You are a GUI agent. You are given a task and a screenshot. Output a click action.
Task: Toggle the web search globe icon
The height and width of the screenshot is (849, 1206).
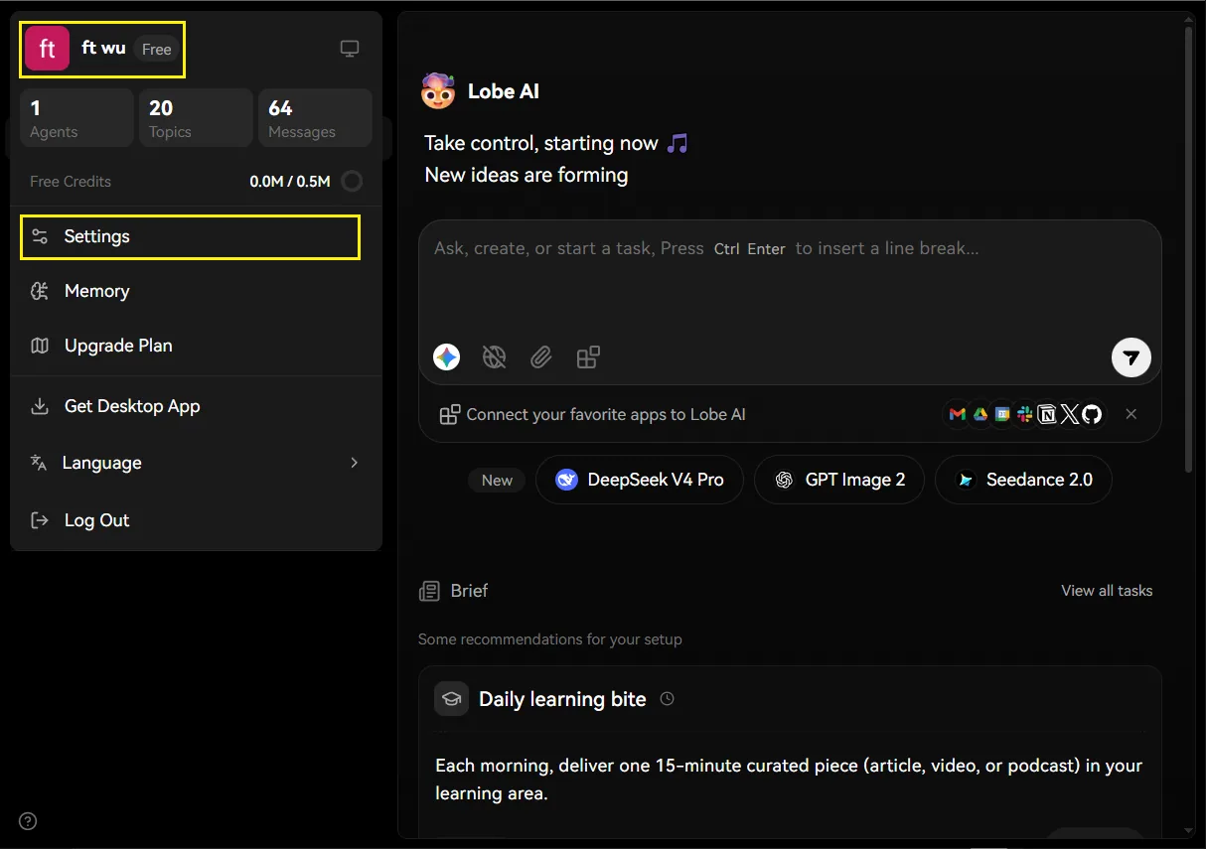[494, 356]
